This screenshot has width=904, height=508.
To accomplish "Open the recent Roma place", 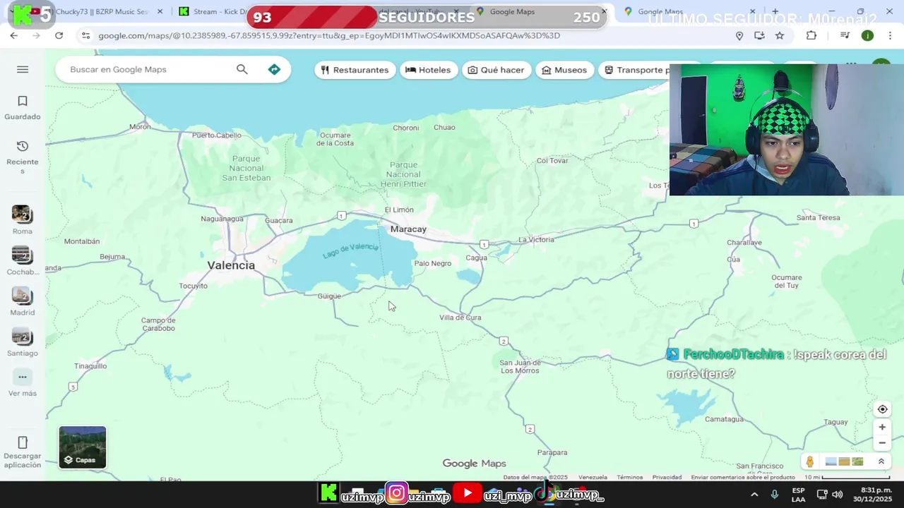I will (22, 220).
